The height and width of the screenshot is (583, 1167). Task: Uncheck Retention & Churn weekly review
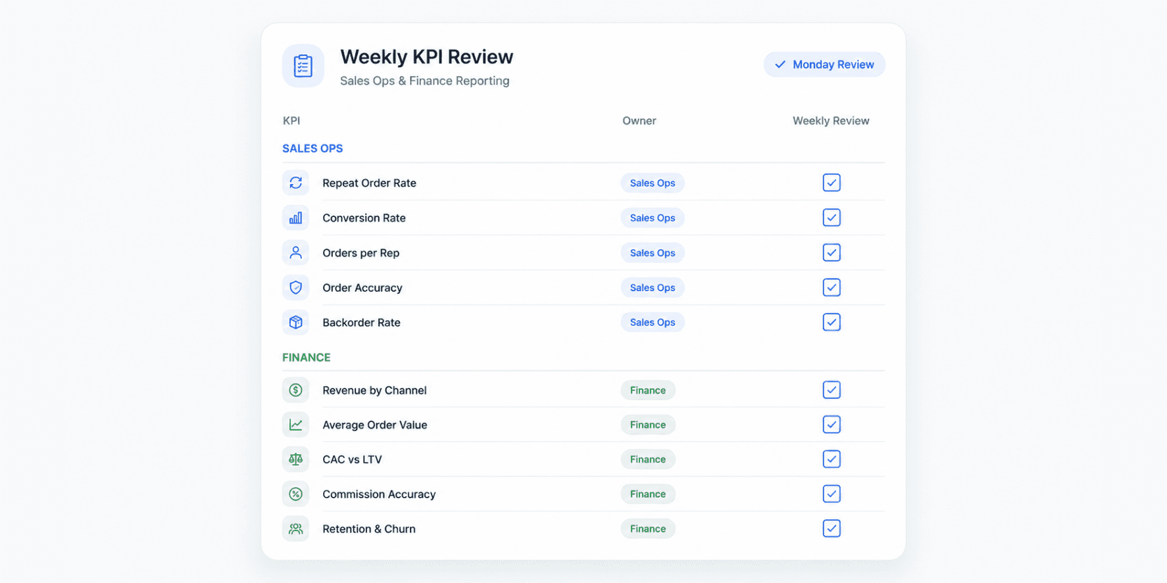pyautogui.click(x=832, y=528)
